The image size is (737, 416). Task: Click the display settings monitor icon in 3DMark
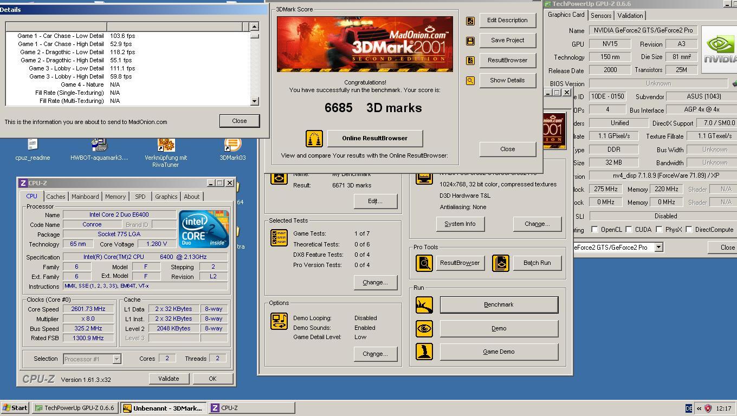pos(424,178)
